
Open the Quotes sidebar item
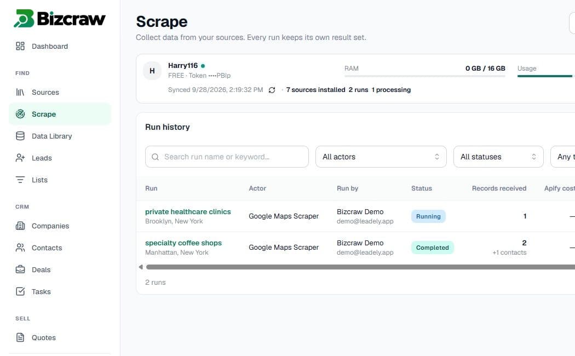(60, 337)
